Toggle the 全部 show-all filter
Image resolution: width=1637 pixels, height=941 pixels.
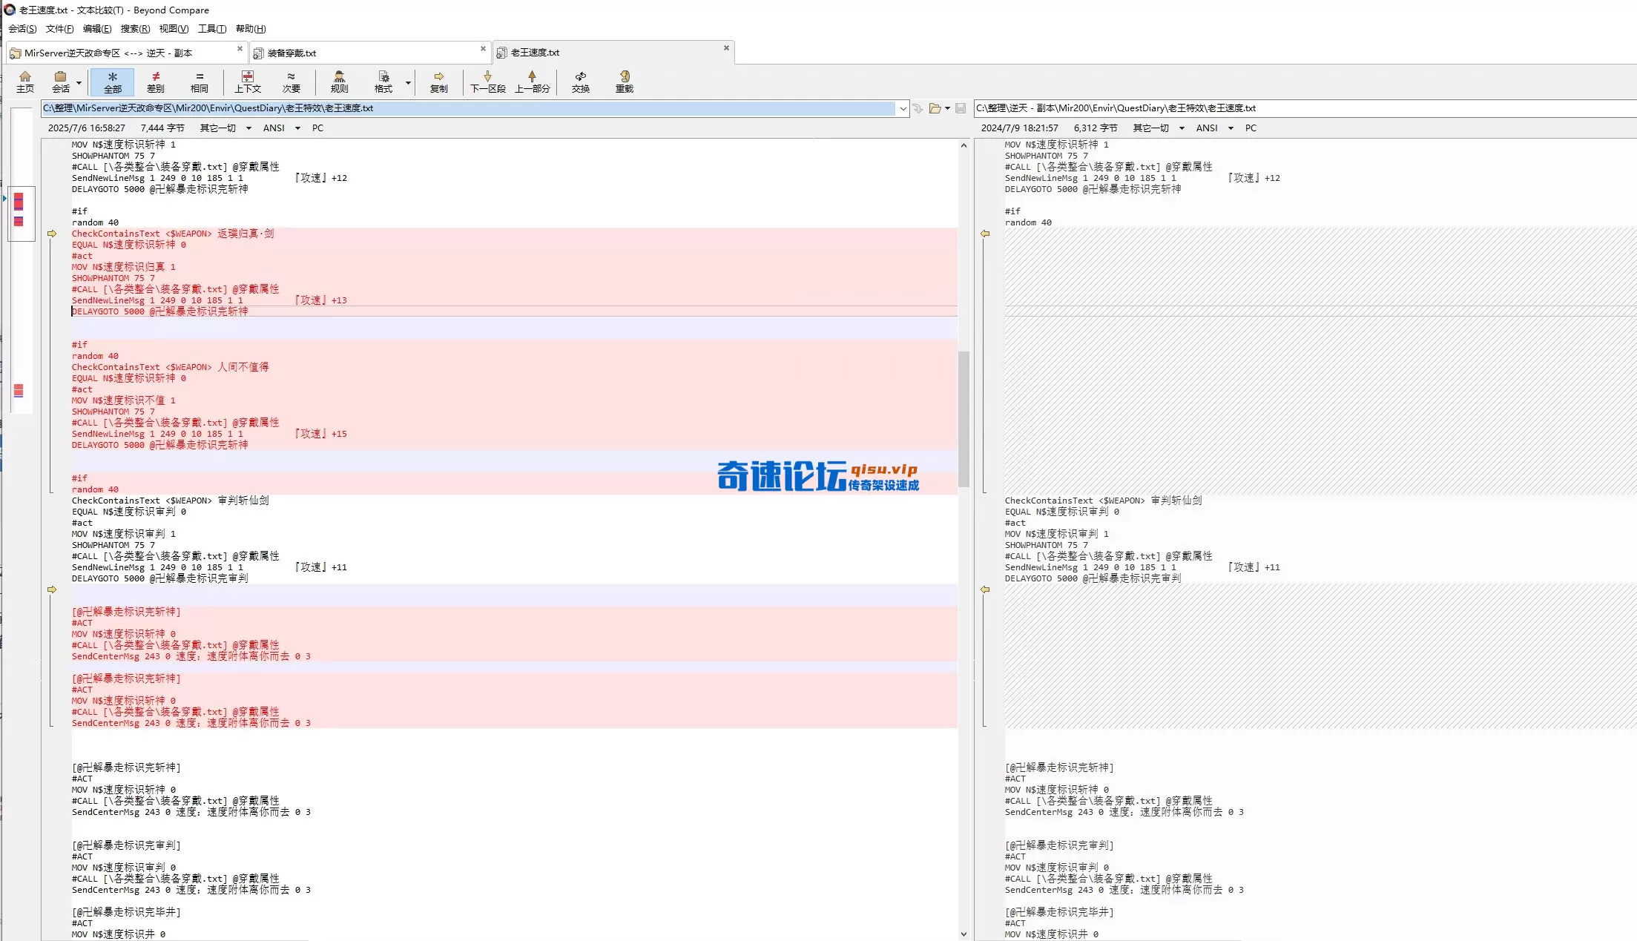[x=112, y=82]
